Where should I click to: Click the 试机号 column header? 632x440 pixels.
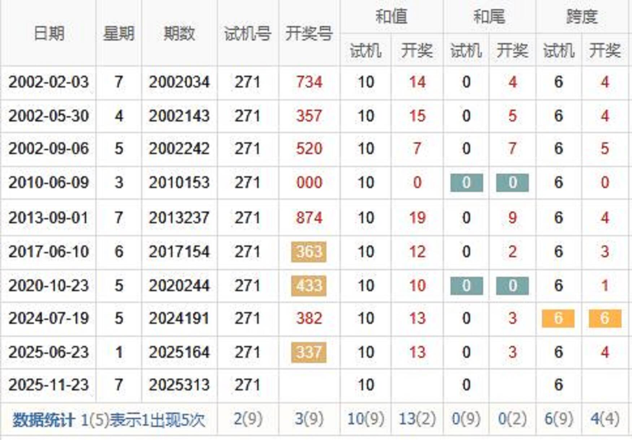coord(248,34)
